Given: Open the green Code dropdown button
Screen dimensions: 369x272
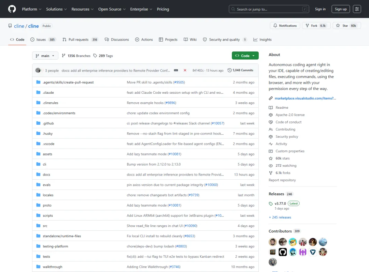Looking at the screenshot, I should pyautogui.click(x=245, y=56).
